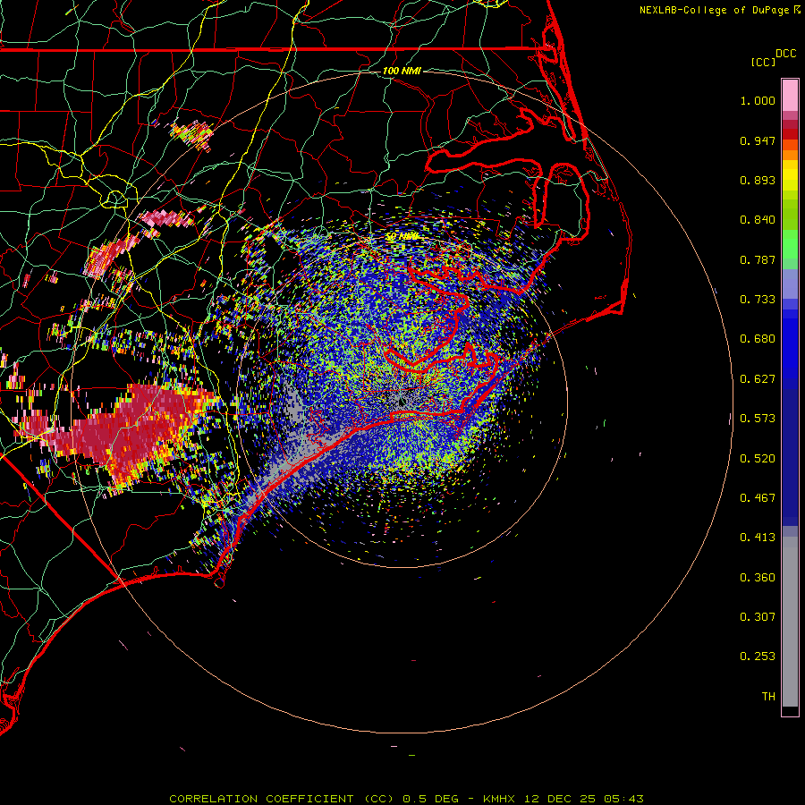The height and width of the screenshot is (805, 805).
Task: Select the 0.840 legend value
Action: click(758, 220)
